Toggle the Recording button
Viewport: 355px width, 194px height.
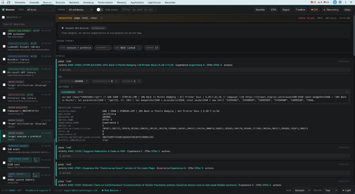331,10
